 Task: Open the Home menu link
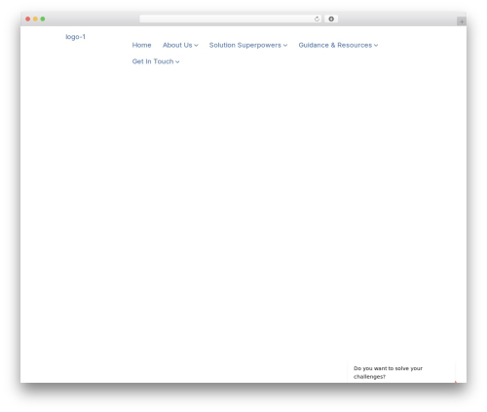point(141,45)
